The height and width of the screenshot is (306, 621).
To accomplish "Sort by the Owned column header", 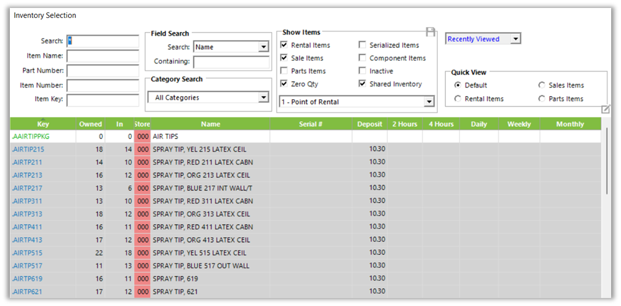I will coord(91,124).
